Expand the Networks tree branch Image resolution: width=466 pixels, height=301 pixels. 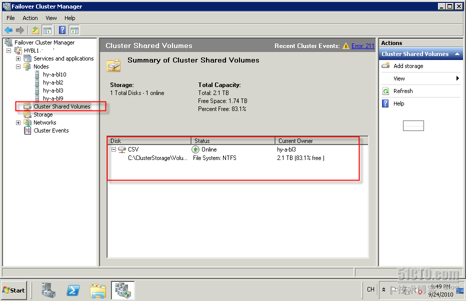click(x=18, y=122)
